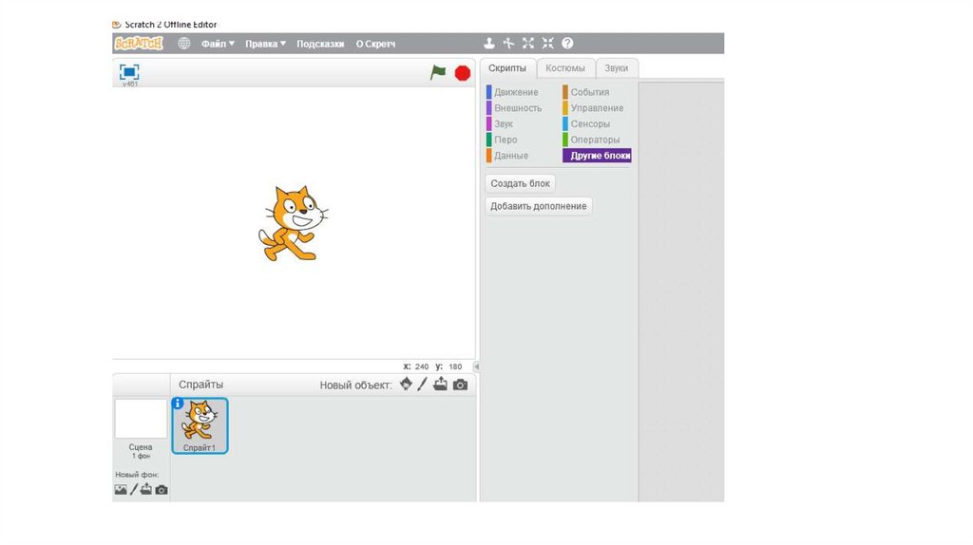The width and height of the screenshot is (973, 545).
Task: Click the Добавить дополнение button
Action: click(x=538, y=206)
